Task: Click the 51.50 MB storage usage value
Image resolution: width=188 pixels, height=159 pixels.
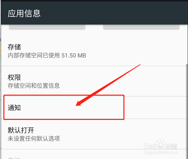Action: click(74, 56)
